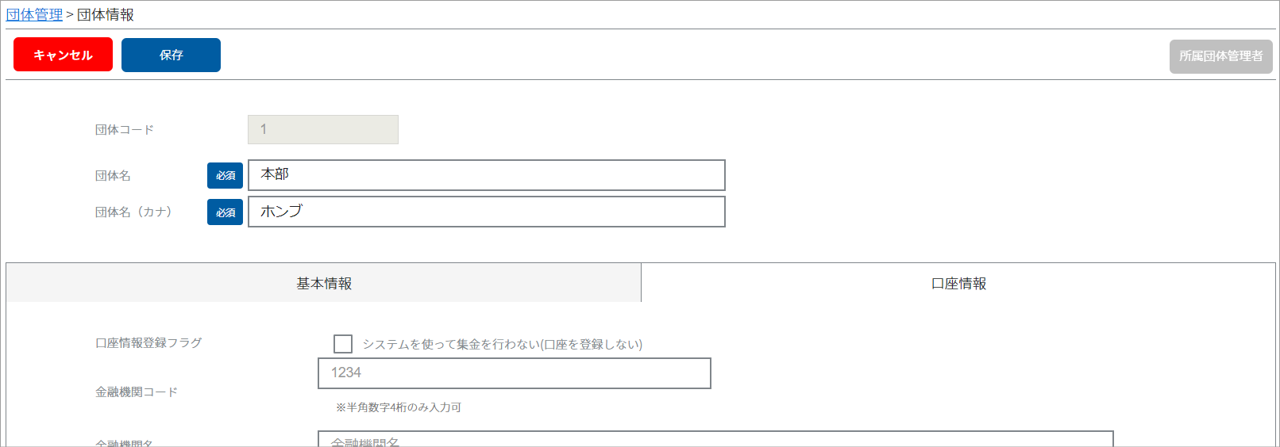The height and width of the screenshot is (447, 1280).
Task: Switch to the 基本情報 tab
Action: pyautogui.click(x=324, y=283)
